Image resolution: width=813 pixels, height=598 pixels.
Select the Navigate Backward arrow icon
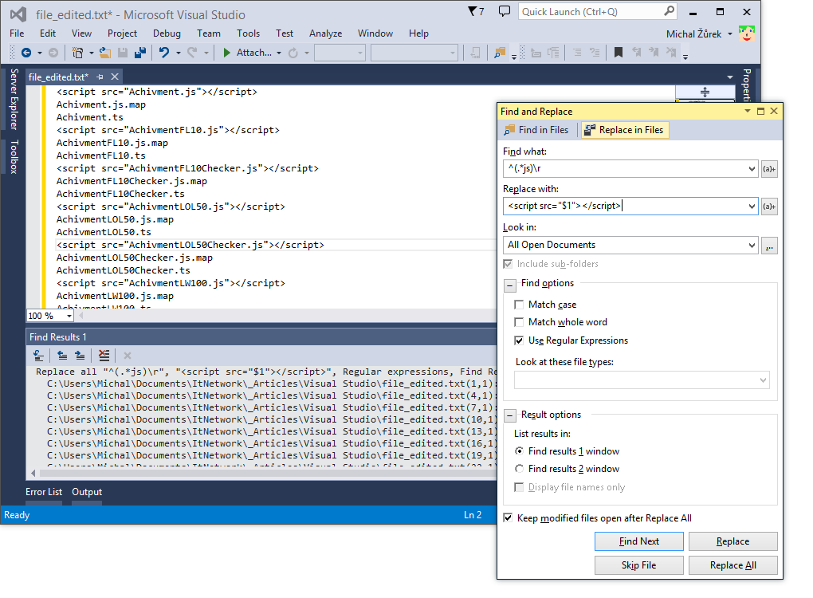[26, 53]
